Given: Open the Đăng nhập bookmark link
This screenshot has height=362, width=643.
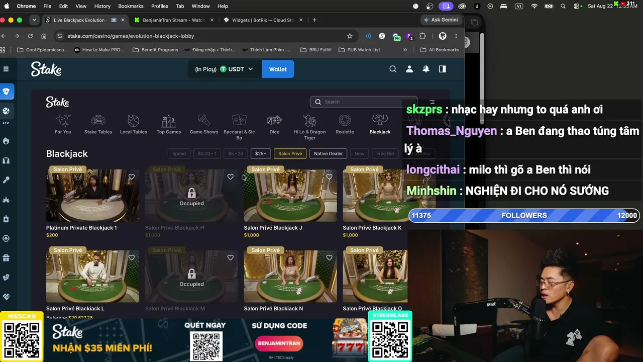Looking at the screenshot, I should (x=210, y=50).
